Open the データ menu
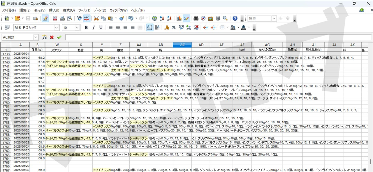 [x=100, y=10]
